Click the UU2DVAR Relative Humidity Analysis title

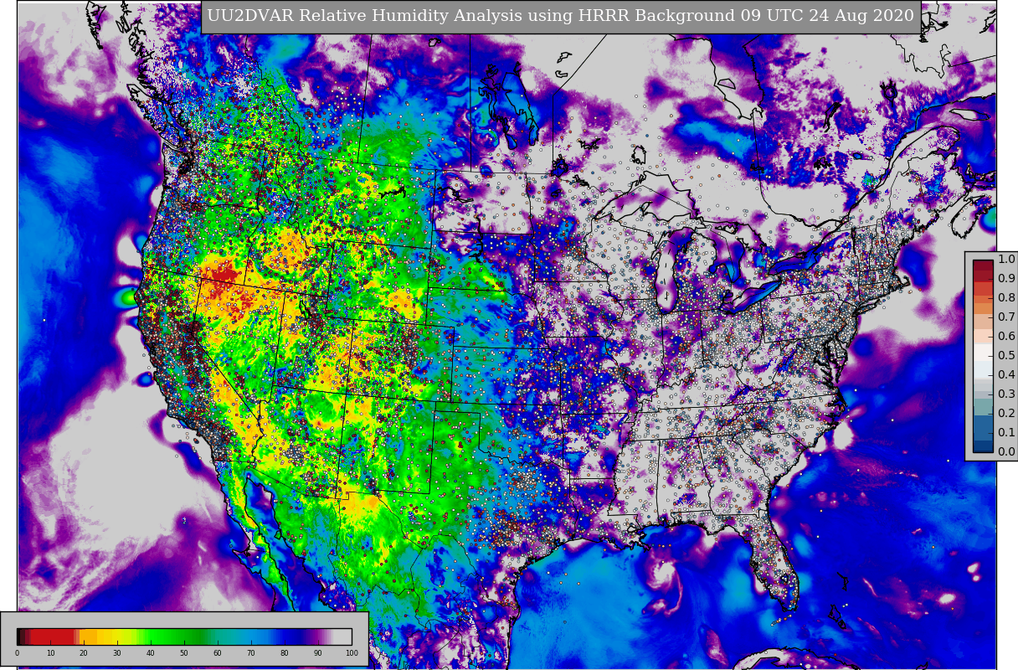click(x=561, y=16)
